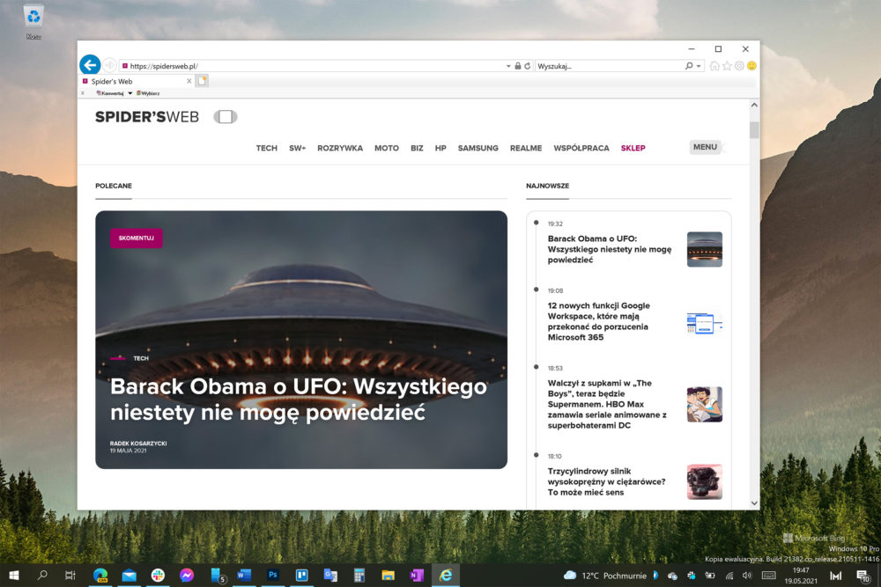Image resolution: width=881 pixels, height=587 pixels.
Task: Open the BIZ navigation section
Action: [x=417, y=148]
